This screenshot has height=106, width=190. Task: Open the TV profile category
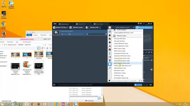110,57
